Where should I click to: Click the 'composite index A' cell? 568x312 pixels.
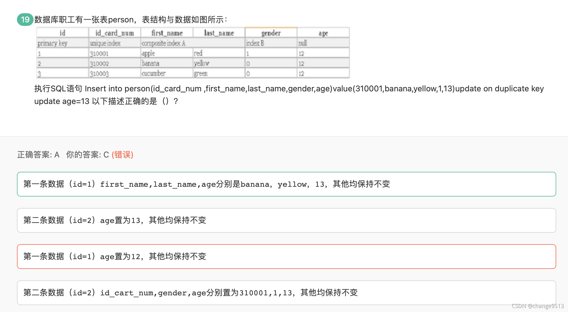[x=193, y=43]
